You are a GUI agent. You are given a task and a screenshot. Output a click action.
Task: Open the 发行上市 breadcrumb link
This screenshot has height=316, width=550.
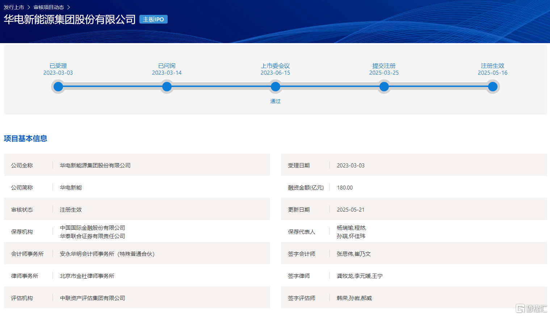[x=14, y=7]
